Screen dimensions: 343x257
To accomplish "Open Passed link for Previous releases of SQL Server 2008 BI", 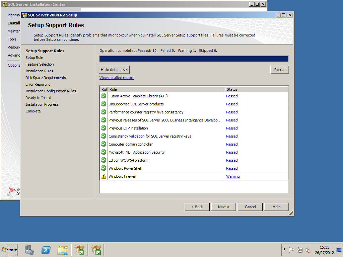I will (232, 120).
